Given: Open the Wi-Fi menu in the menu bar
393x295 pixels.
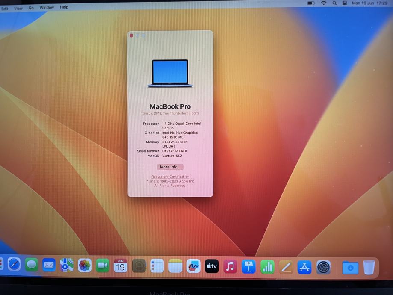Looking at the screenshot, I should (x=324, y=3).
